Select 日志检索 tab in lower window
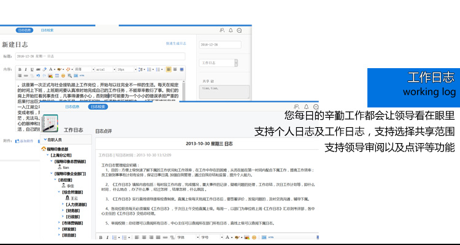 pos(98,107)
